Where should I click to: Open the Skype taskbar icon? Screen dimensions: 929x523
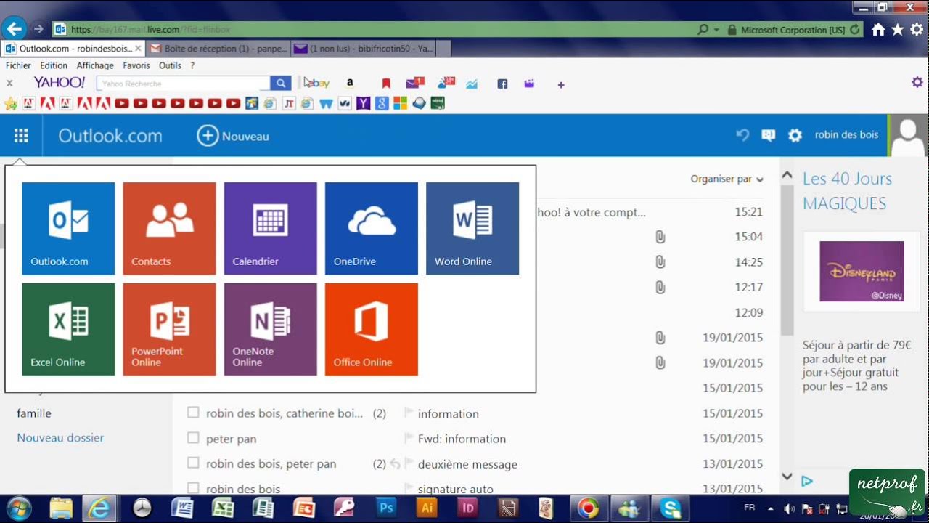pos(671,508)
